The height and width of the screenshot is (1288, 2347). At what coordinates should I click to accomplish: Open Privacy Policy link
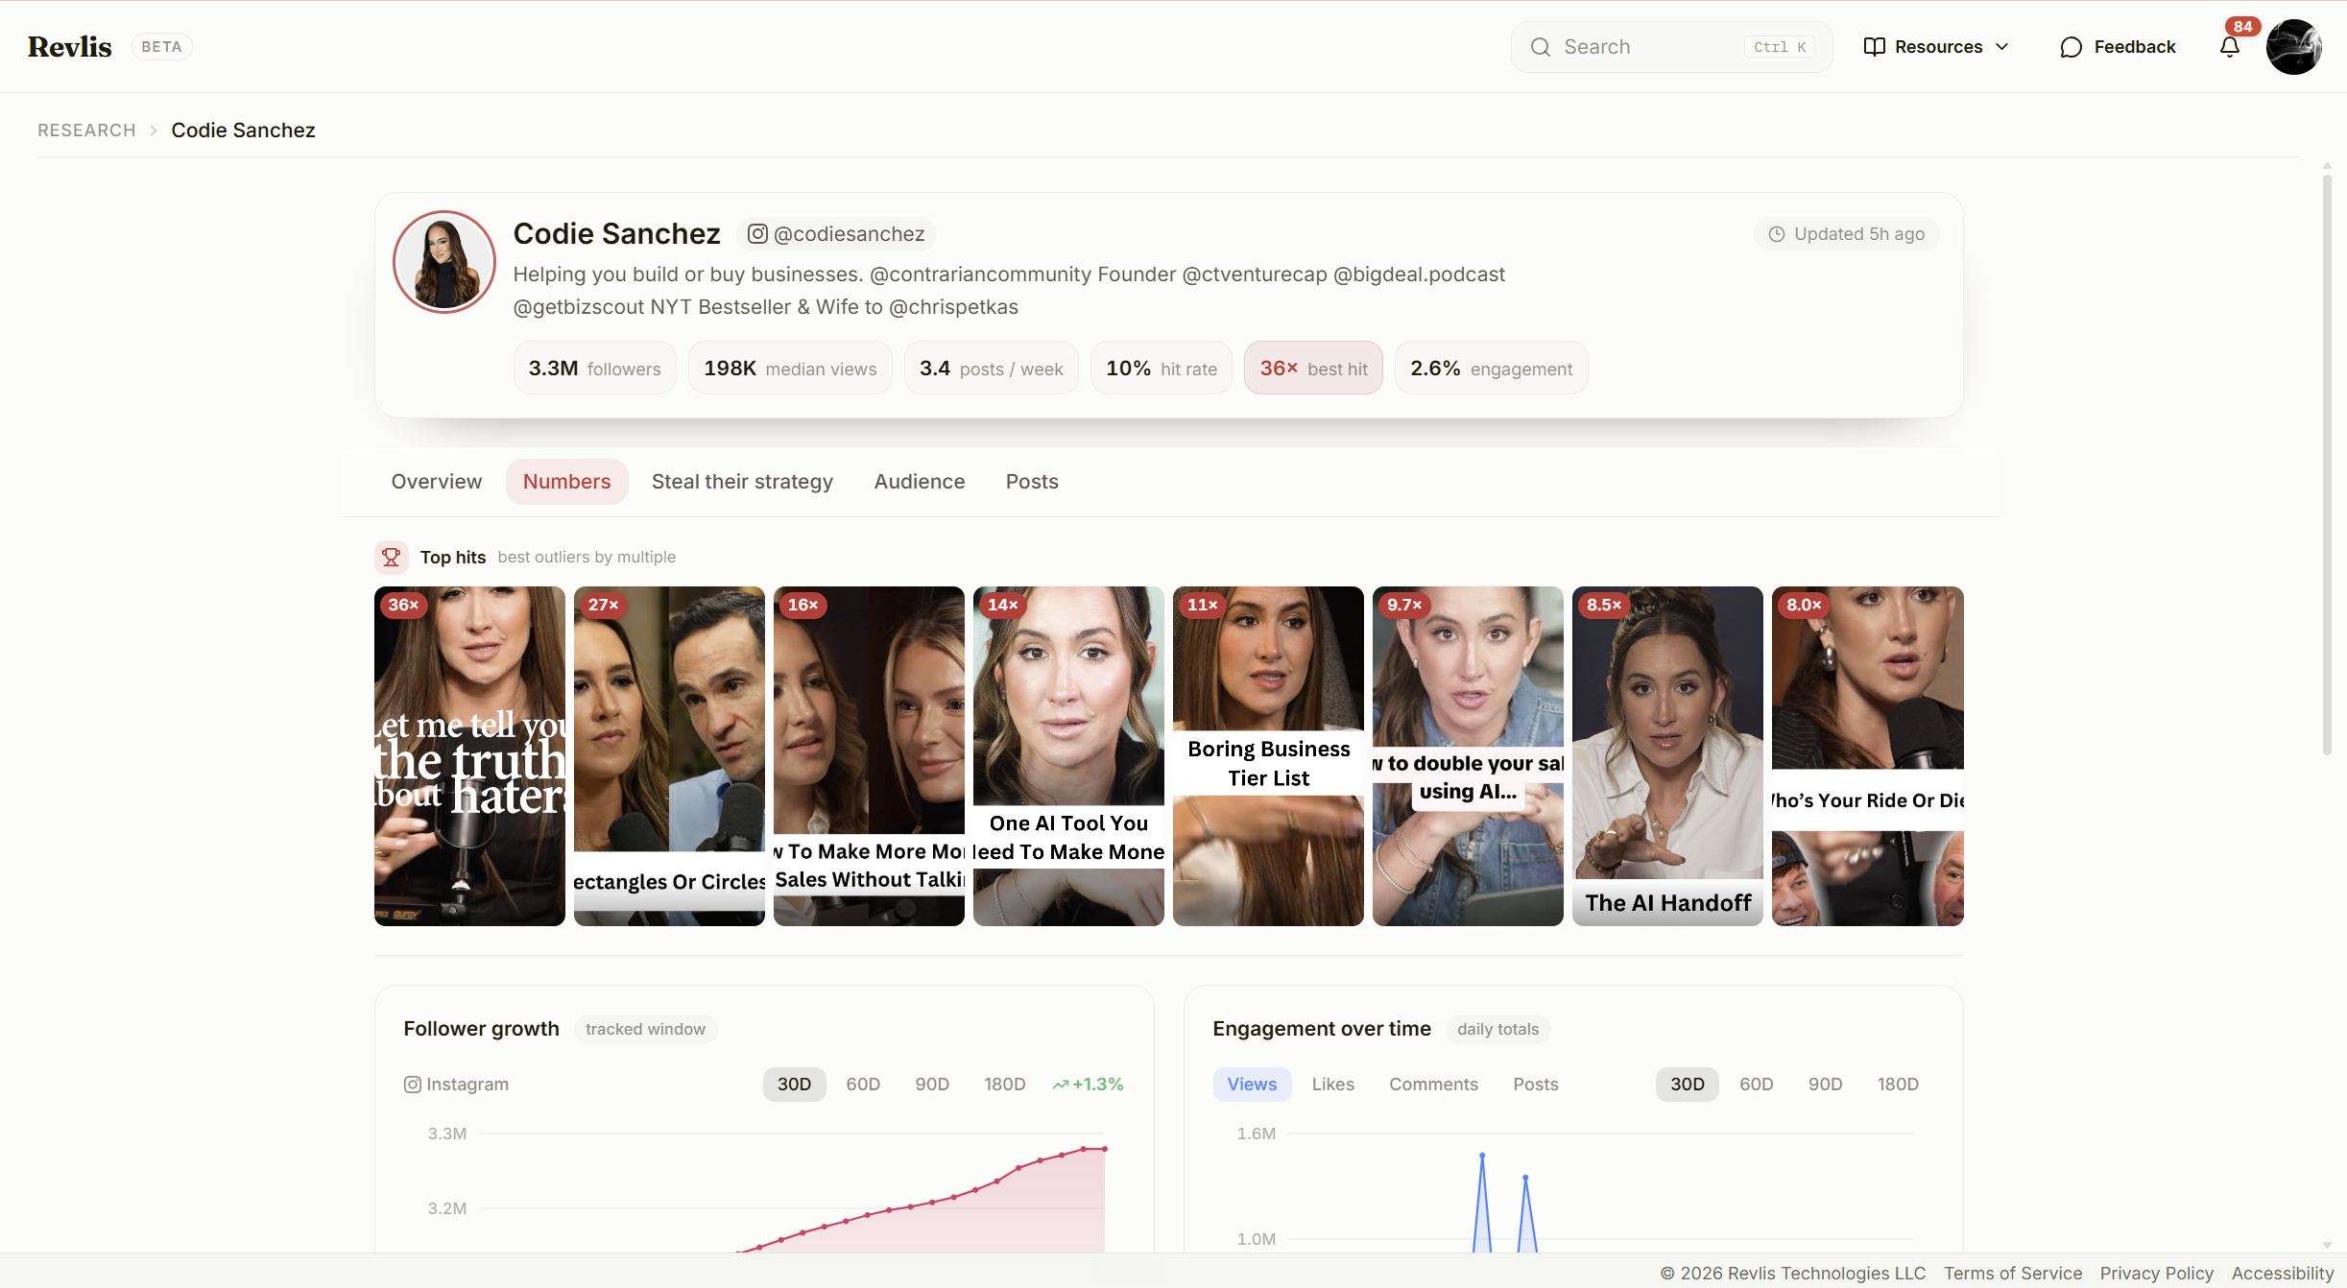(2156, 1273)
